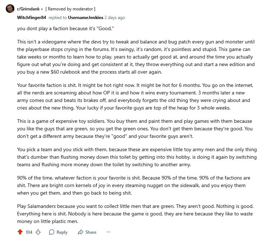
Task: Click the paragraph starting "Play Salamanders because"
Action: (x=134, y=213)
